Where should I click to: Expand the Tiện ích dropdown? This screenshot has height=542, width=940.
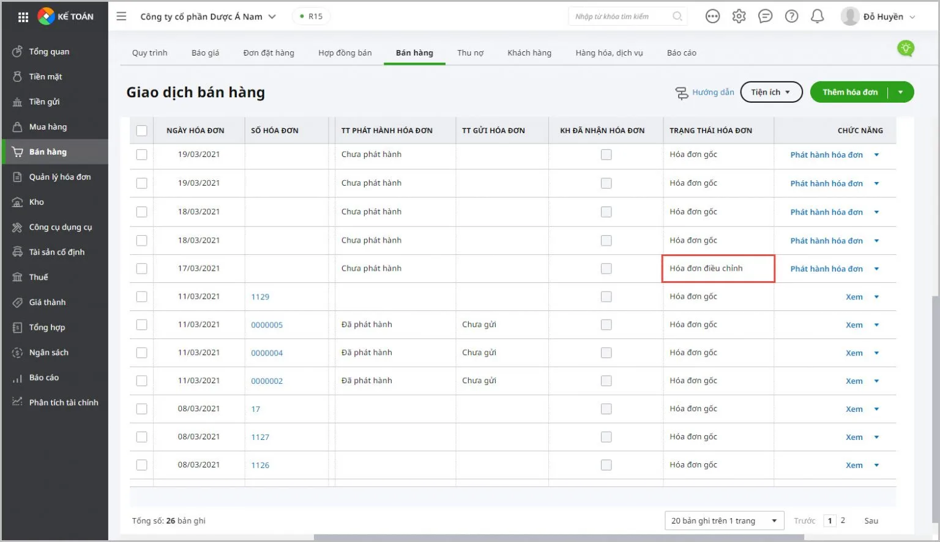(x=771, y=92)
